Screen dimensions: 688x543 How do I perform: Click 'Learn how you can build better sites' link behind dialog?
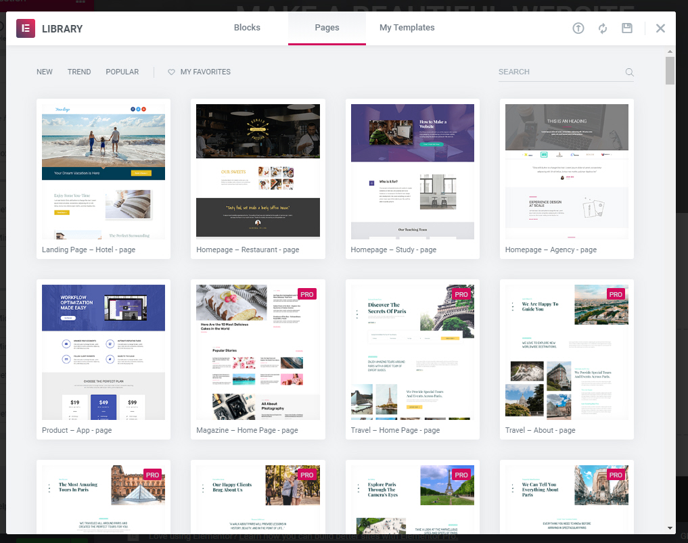tap(348, 537)
